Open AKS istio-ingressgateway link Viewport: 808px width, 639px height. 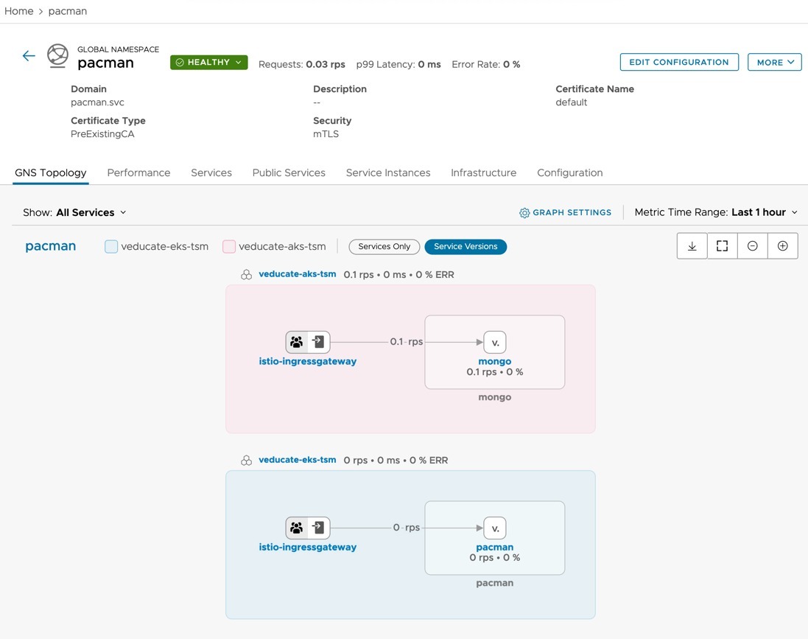pyautogui.click(x=308, y=362)
